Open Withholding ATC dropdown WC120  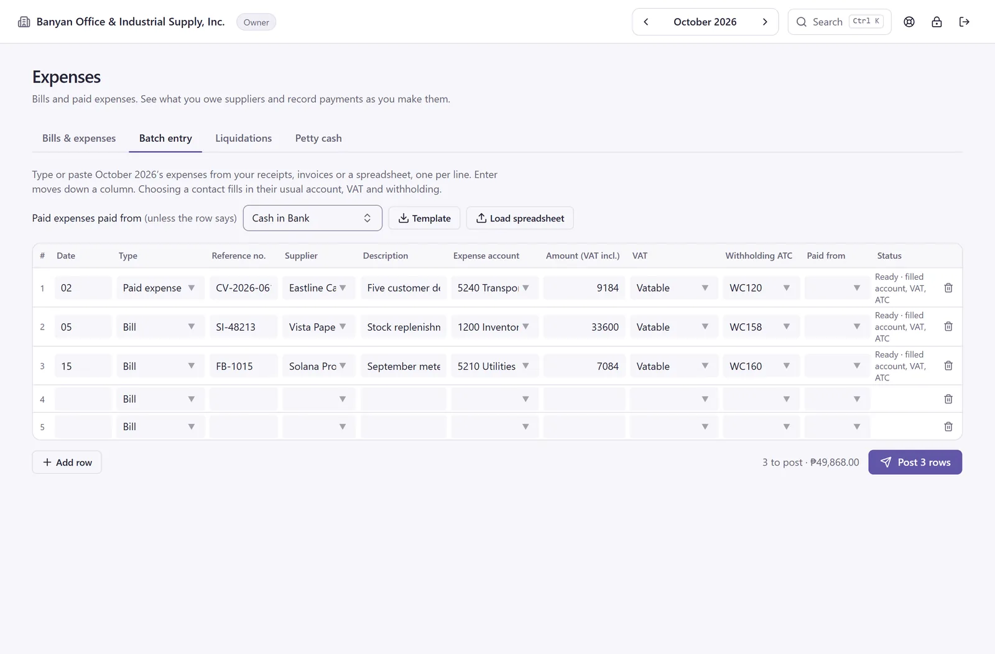coord(761,288)
